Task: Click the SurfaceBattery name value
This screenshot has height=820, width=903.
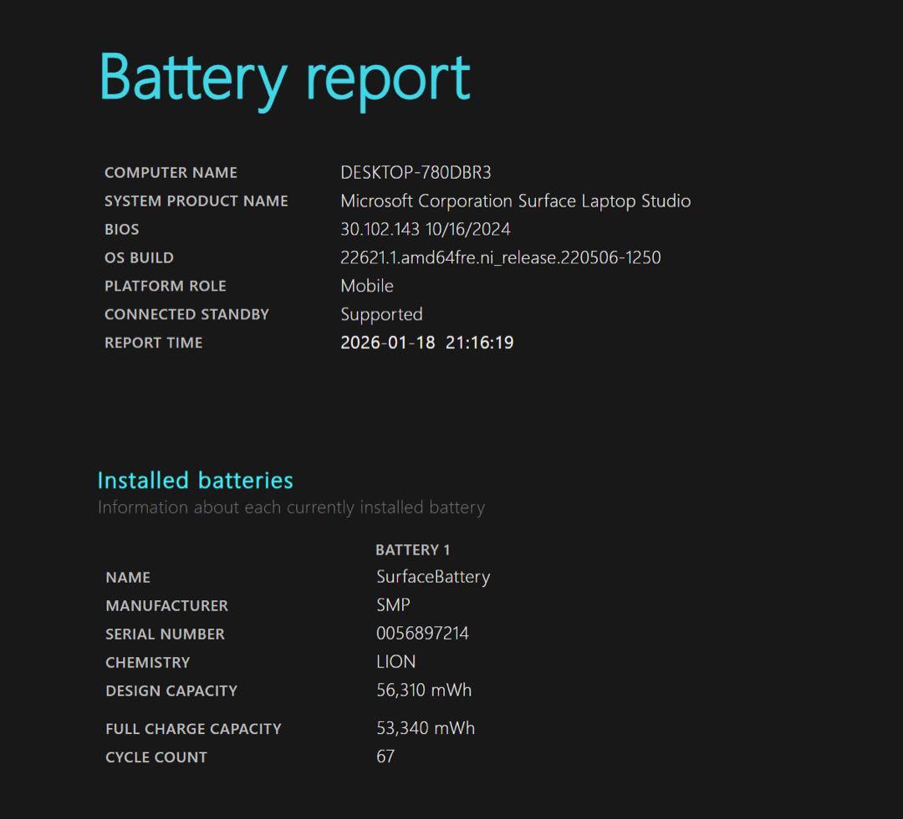Action: 432,577
